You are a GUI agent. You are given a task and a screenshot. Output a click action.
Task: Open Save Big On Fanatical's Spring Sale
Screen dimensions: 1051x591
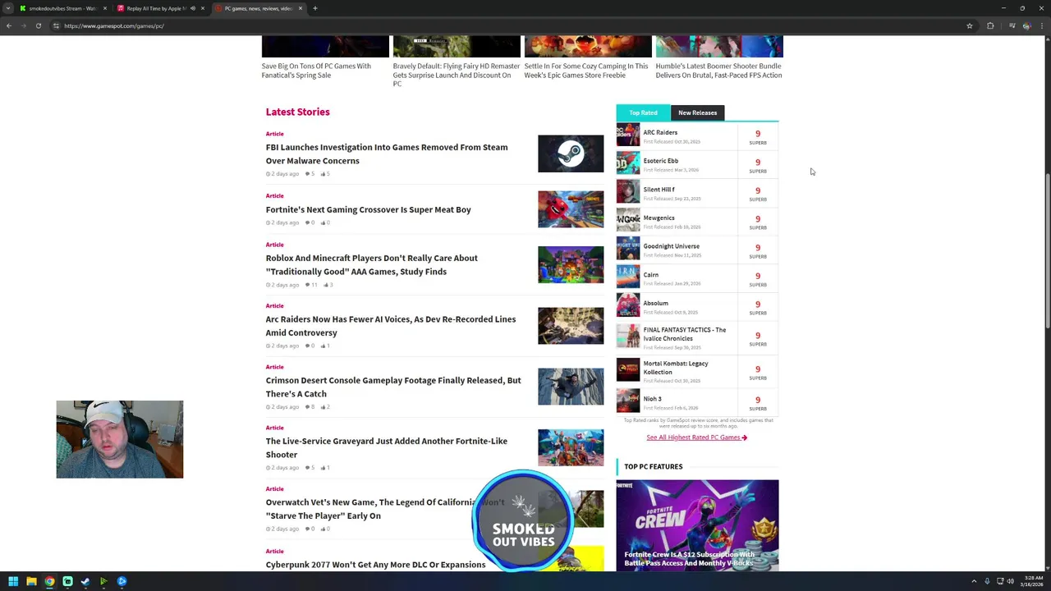316,71
